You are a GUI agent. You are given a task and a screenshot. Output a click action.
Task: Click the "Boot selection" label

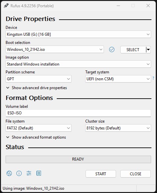point(18,43)
